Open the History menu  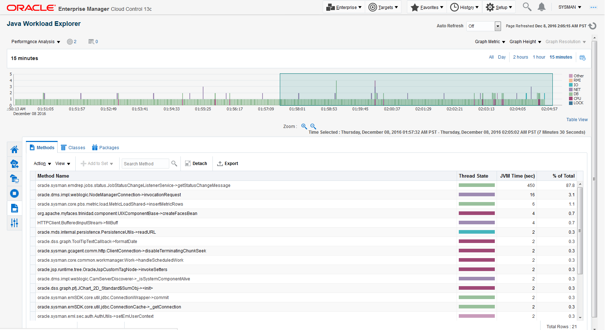click(465, 7)
